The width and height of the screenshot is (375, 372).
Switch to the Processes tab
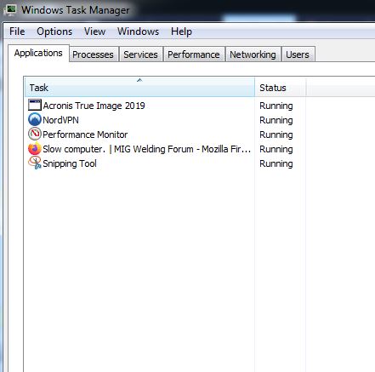tap(94, 54)
